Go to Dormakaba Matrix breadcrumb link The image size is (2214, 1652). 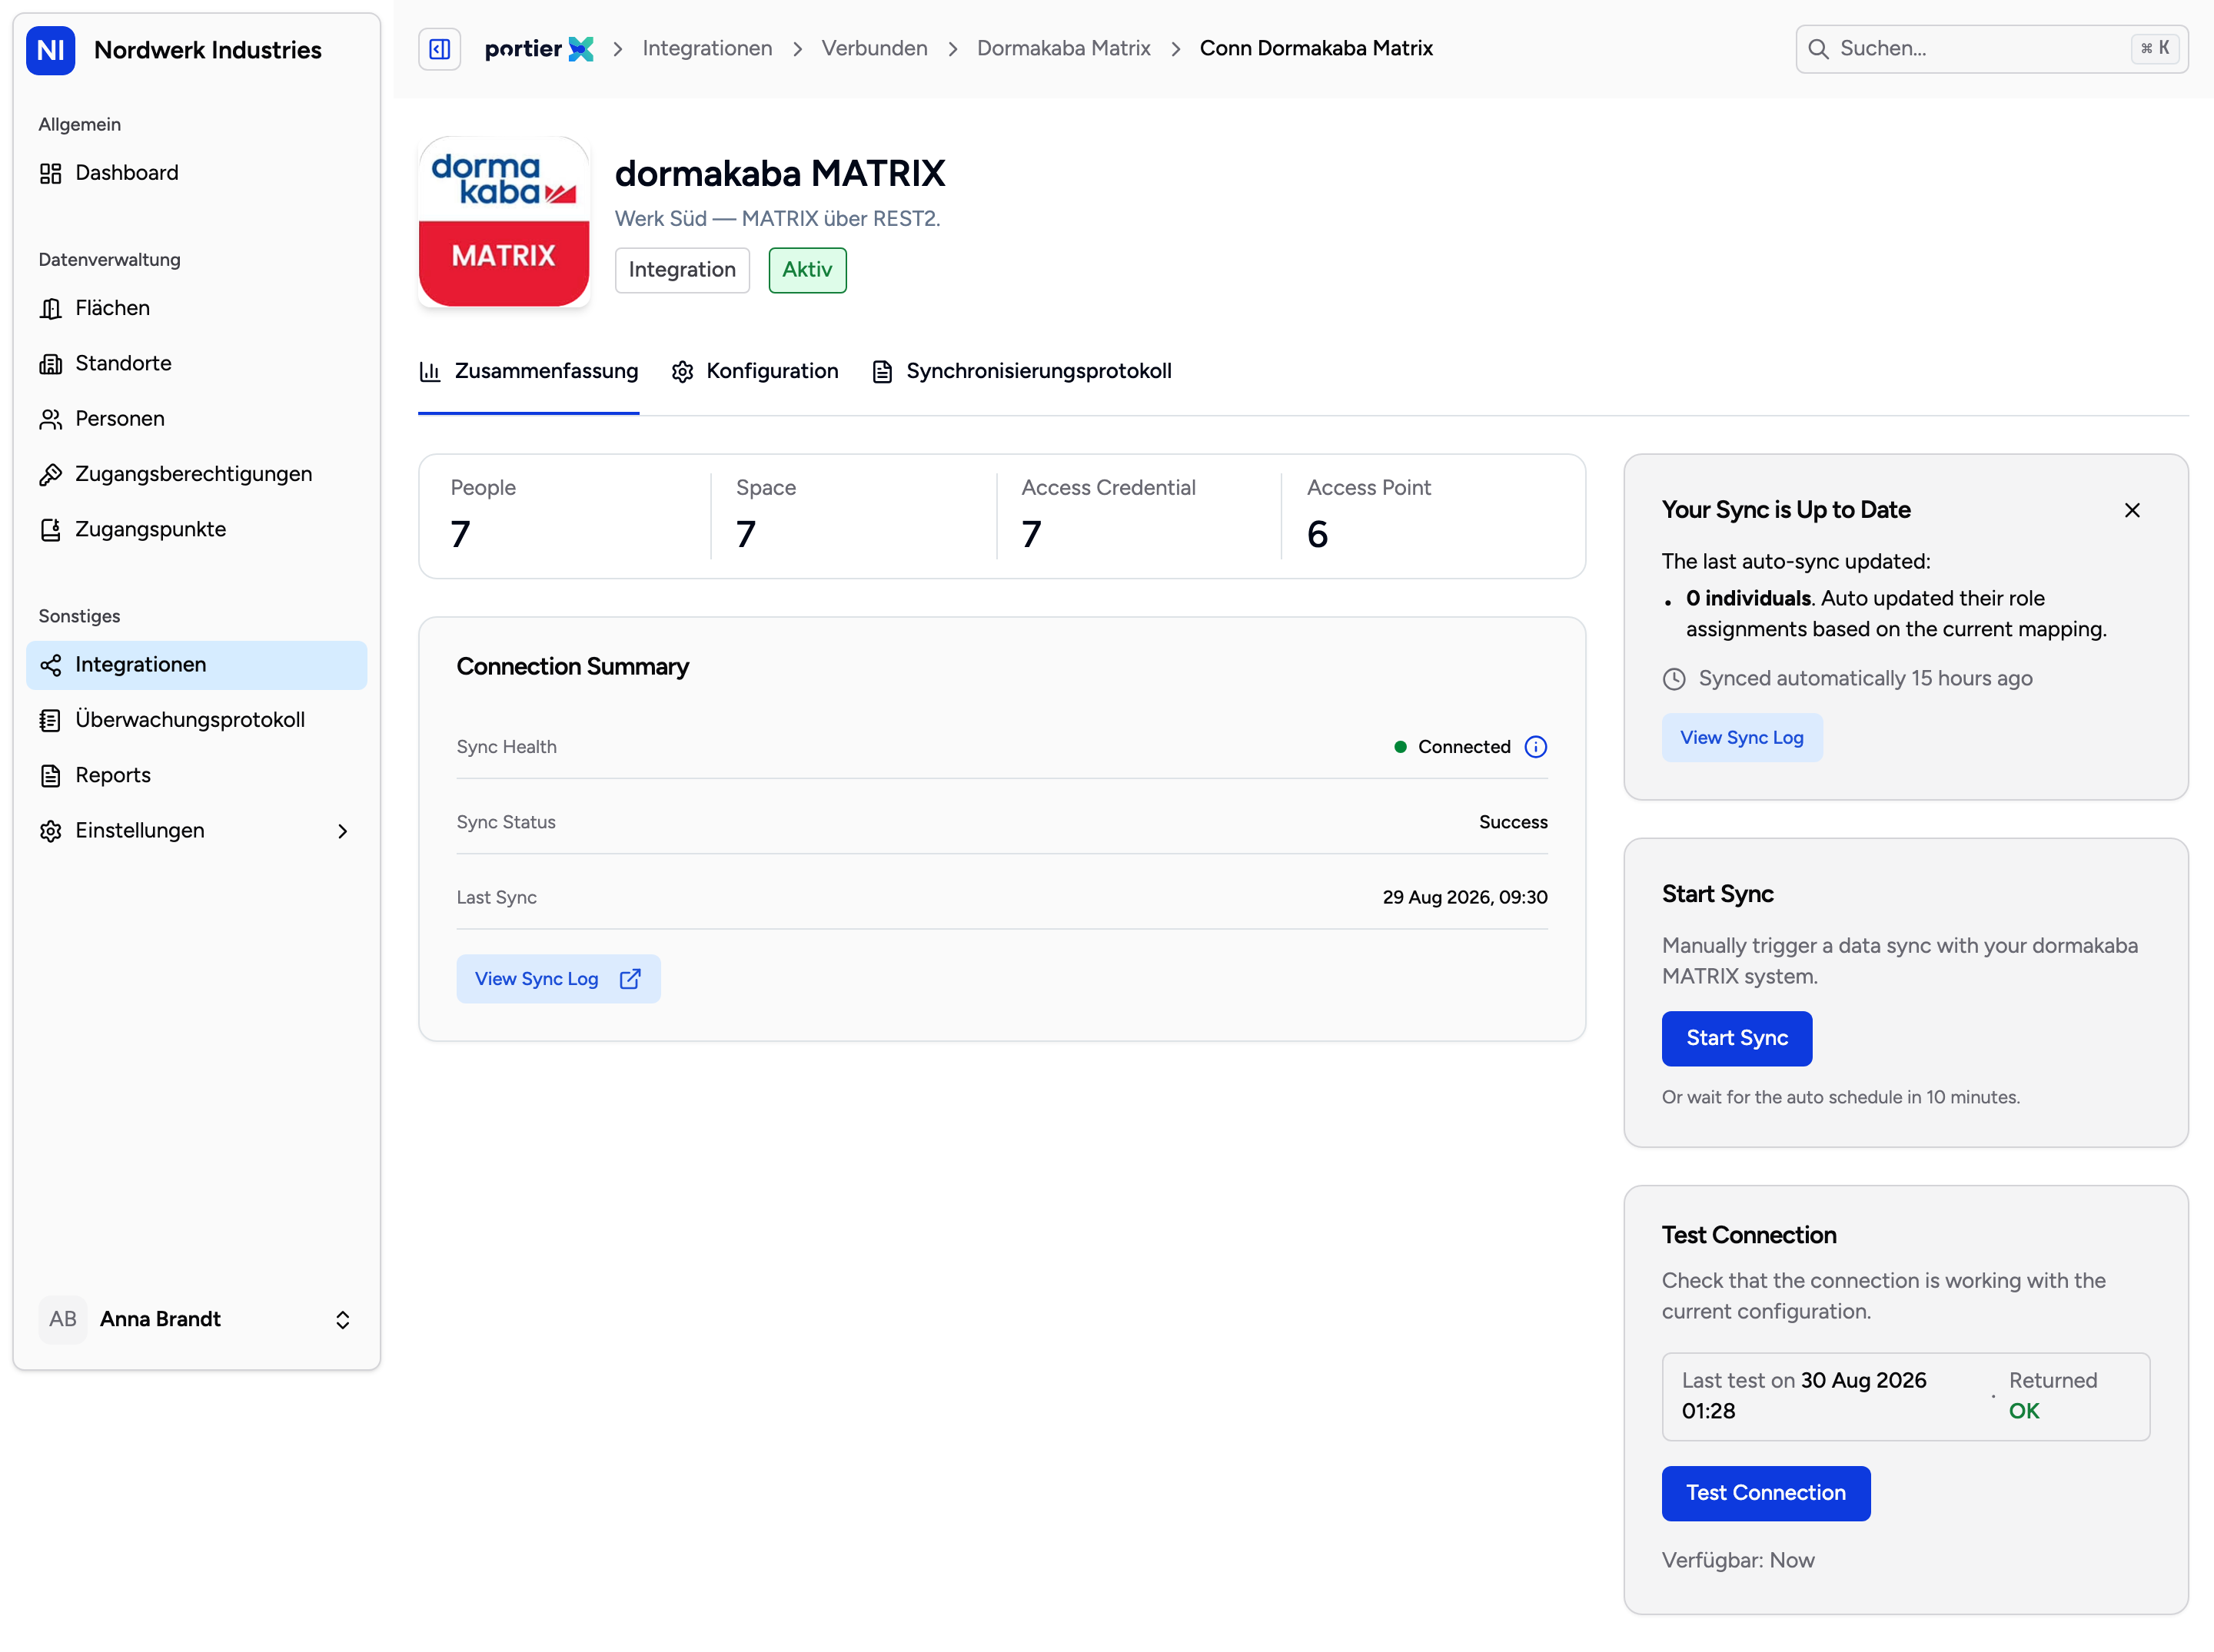(x=1063, y=49)
